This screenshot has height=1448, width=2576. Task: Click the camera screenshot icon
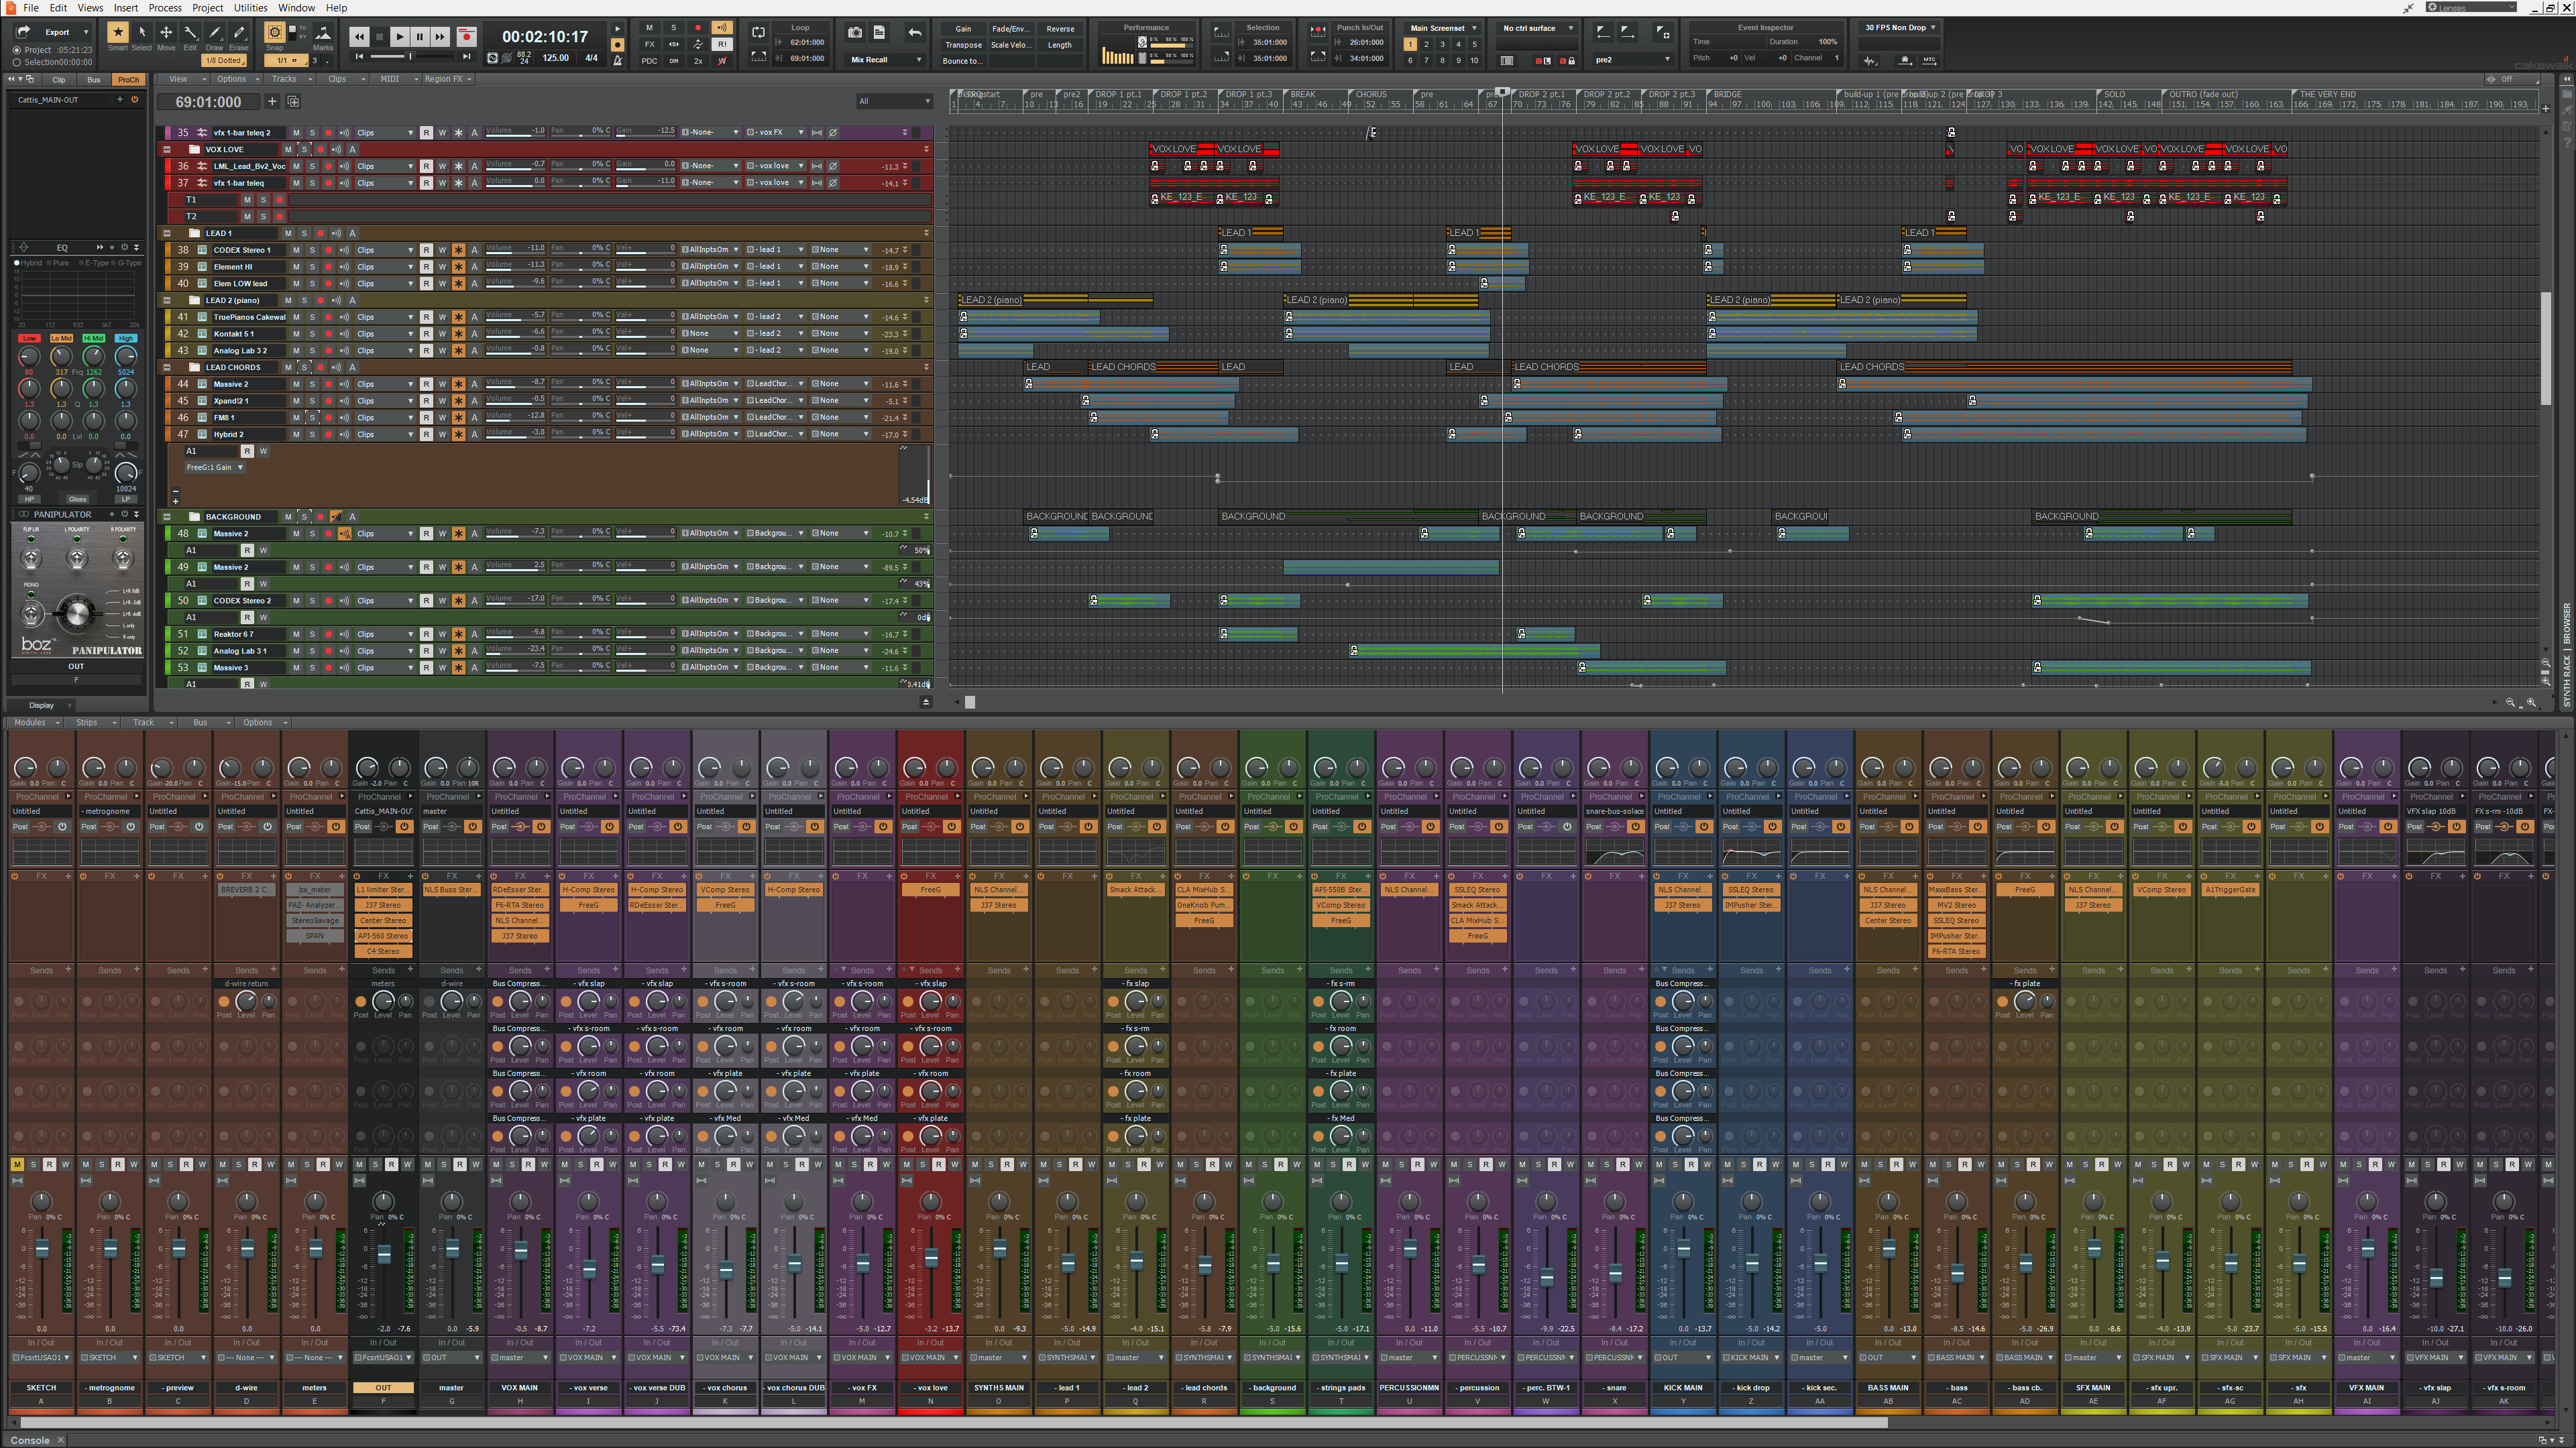pyautogui.click(x=855, y=32)
